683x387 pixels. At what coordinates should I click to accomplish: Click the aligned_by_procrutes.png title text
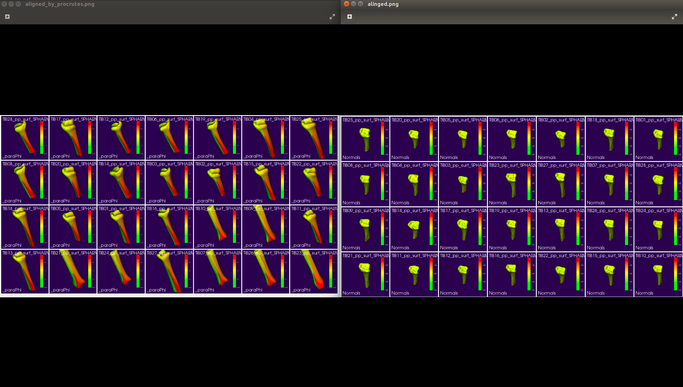(x=60, y=4)
